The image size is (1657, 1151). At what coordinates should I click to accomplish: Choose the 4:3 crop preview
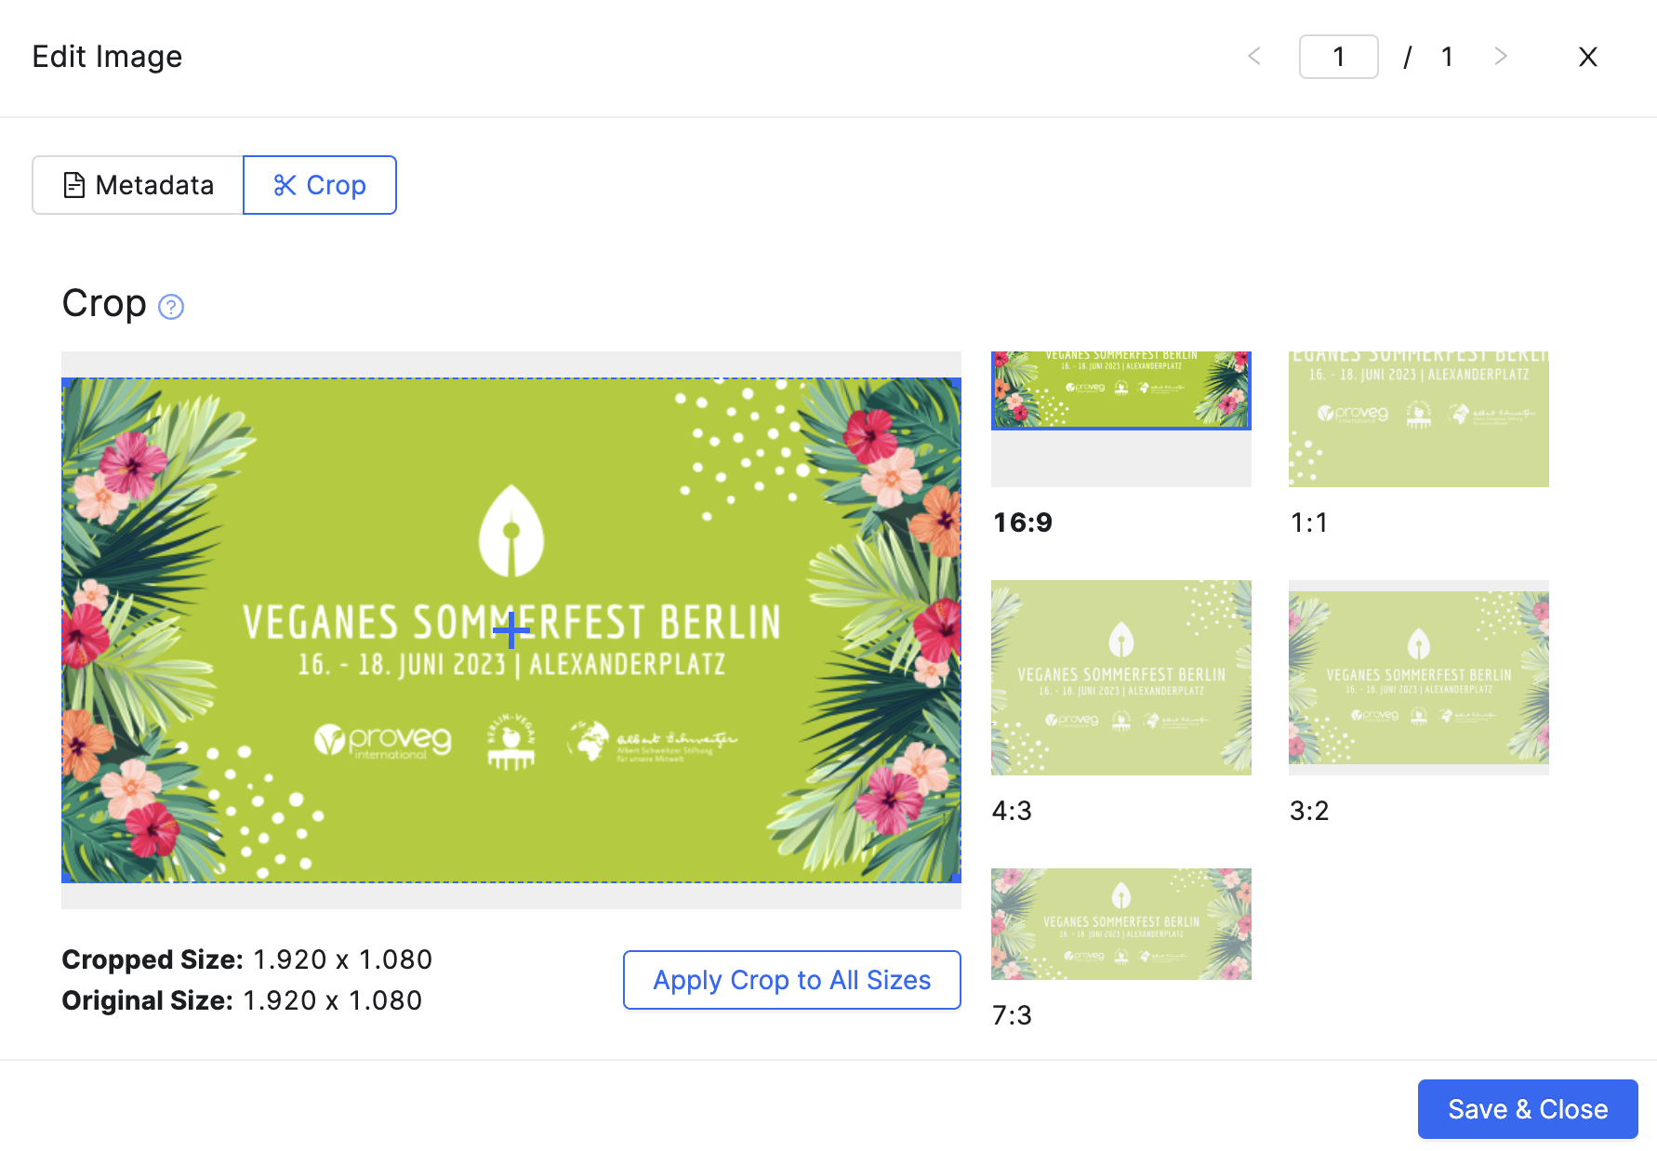pos(1121,678)
